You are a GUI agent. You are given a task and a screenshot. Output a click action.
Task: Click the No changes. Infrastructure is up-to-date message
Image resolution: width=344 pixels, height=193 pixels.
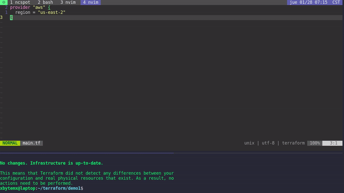52,163
